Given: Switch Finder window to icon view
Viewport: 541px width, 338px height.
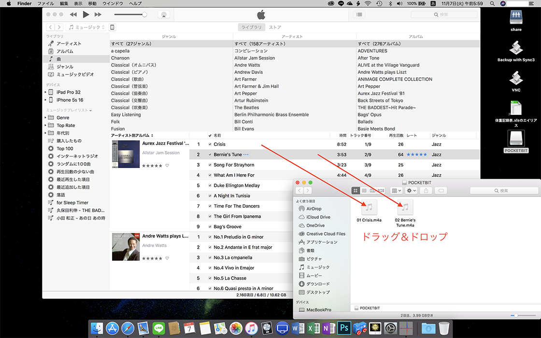Looking at the screenshot, I should coord(356,191).
